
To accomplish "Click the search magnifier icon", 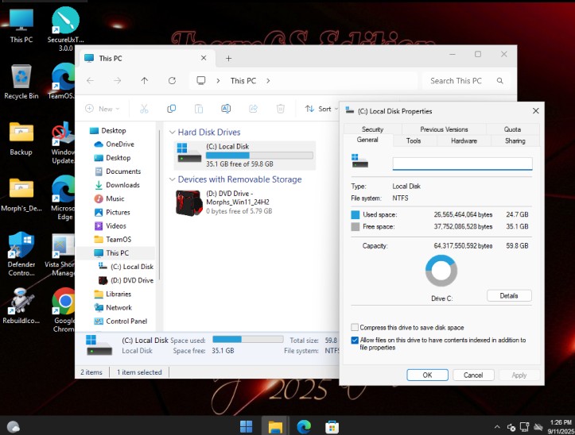I will tap(499, 80).
